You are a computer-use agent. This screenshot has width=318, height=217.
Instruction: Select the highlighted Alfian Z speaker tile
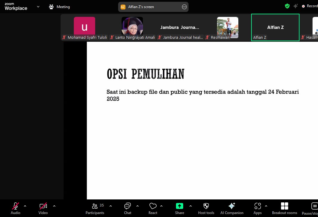coord(275,27)
